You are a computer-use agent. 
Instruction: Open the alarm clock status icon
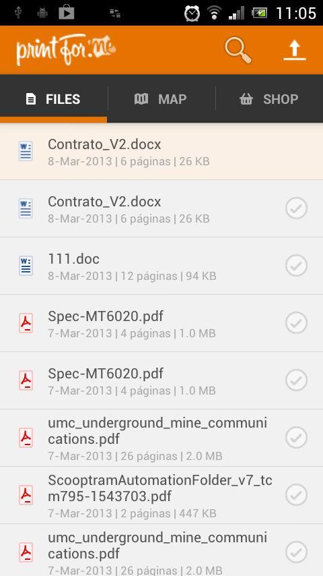coord(192,13)
